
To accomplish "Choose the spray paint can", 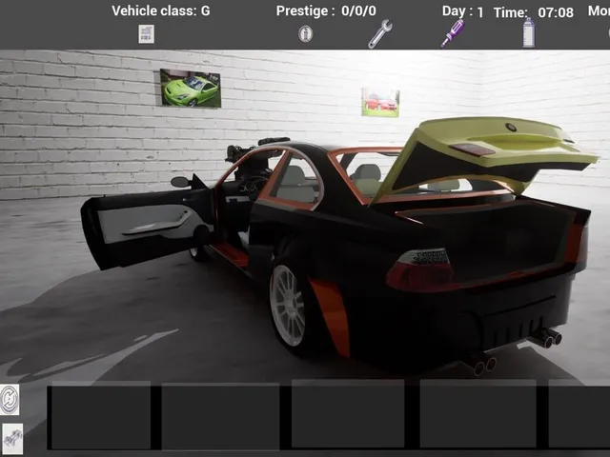I will (528, 32).
